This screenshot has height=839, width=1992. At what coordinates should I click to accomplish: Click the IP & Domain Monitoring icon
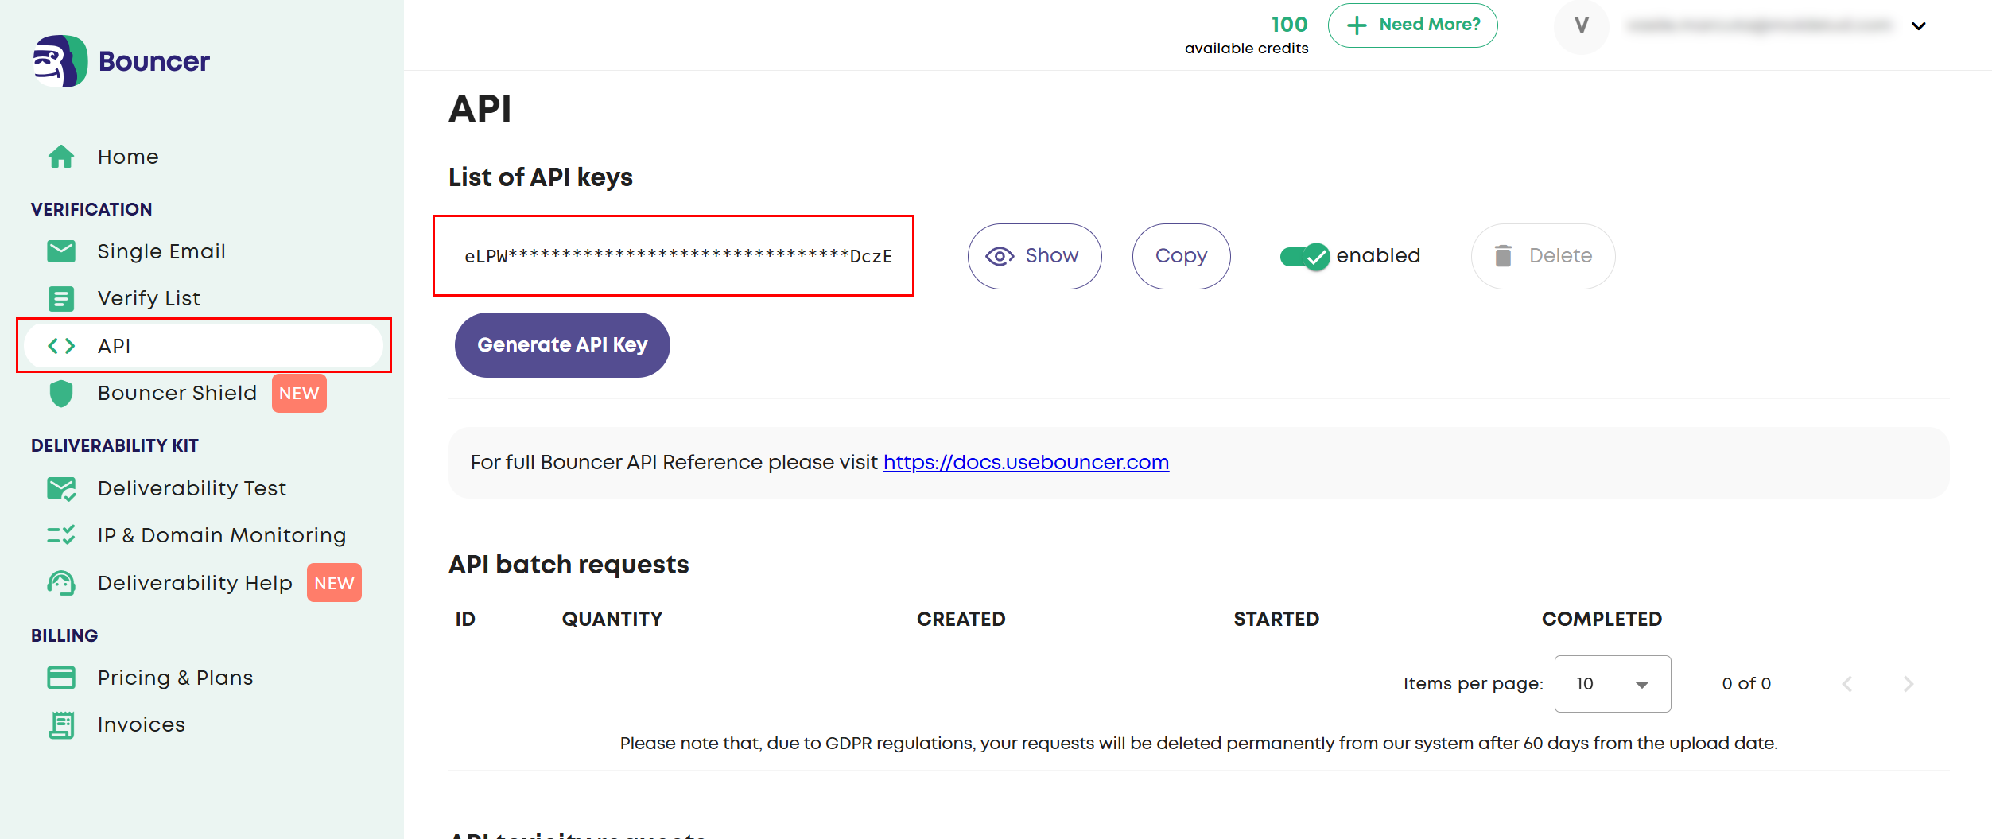pyautogui.click(x=61, y=535)
